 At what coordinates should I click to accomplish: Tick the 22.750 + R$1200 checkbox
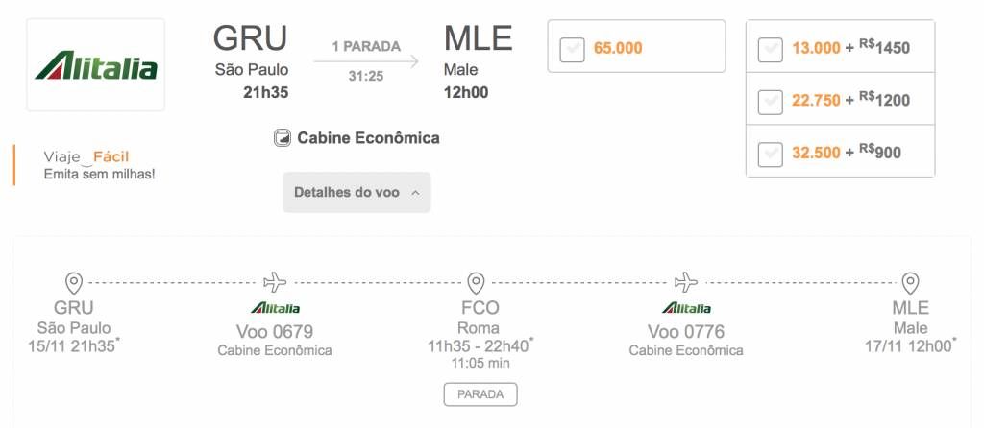coord(770,102)
